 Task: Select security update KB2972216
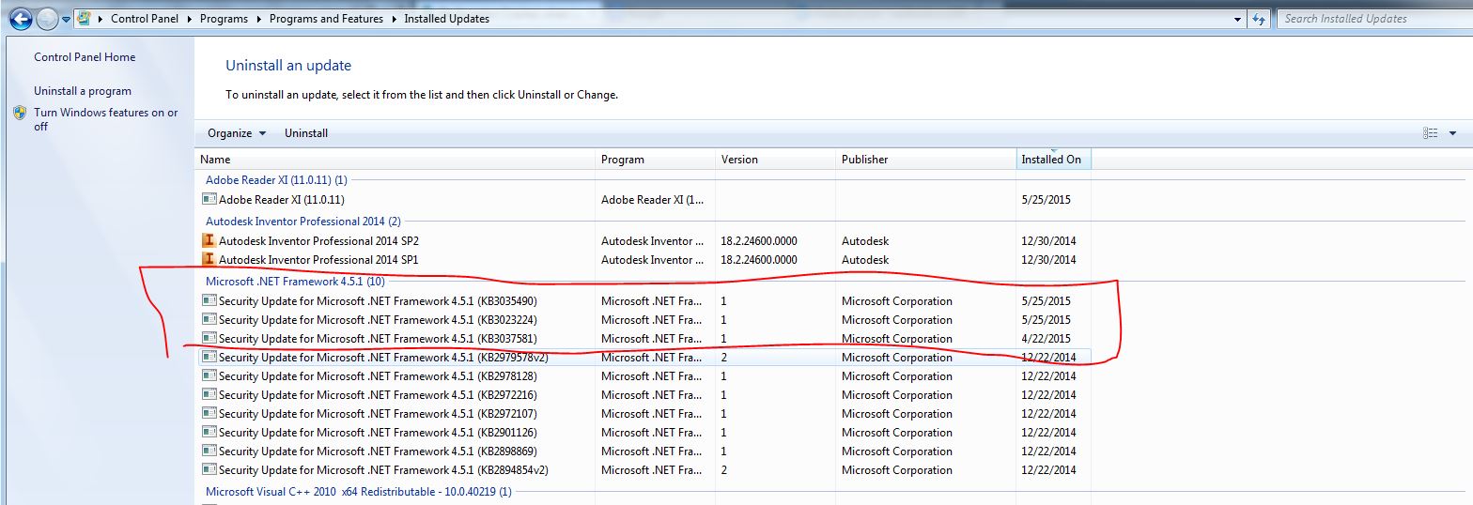click(645, 395)
